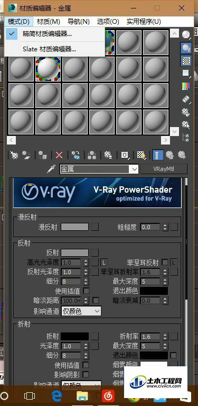
Task: Click the Put to Library icon
Action: pos(108,155)
